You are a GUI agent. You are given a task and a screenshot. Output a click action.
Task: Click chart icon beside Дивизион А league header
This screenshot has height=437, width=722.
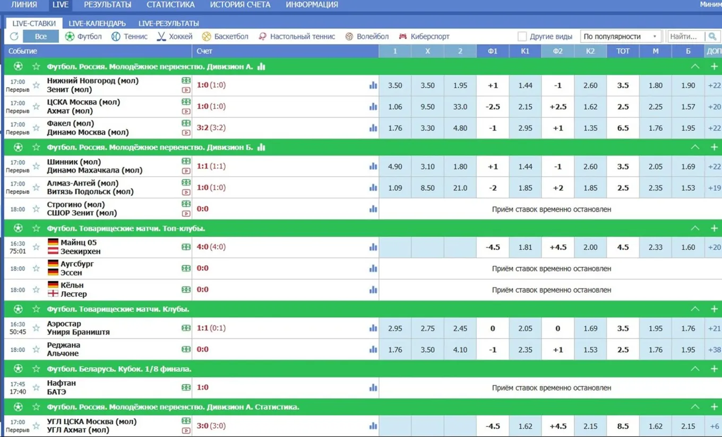click(261, 67)
